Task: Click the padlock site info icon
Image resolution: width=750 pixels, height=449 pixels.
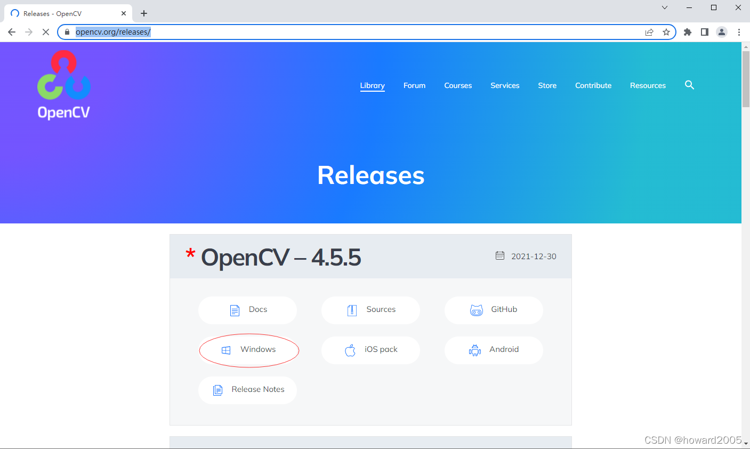Action: coord(67,32)
